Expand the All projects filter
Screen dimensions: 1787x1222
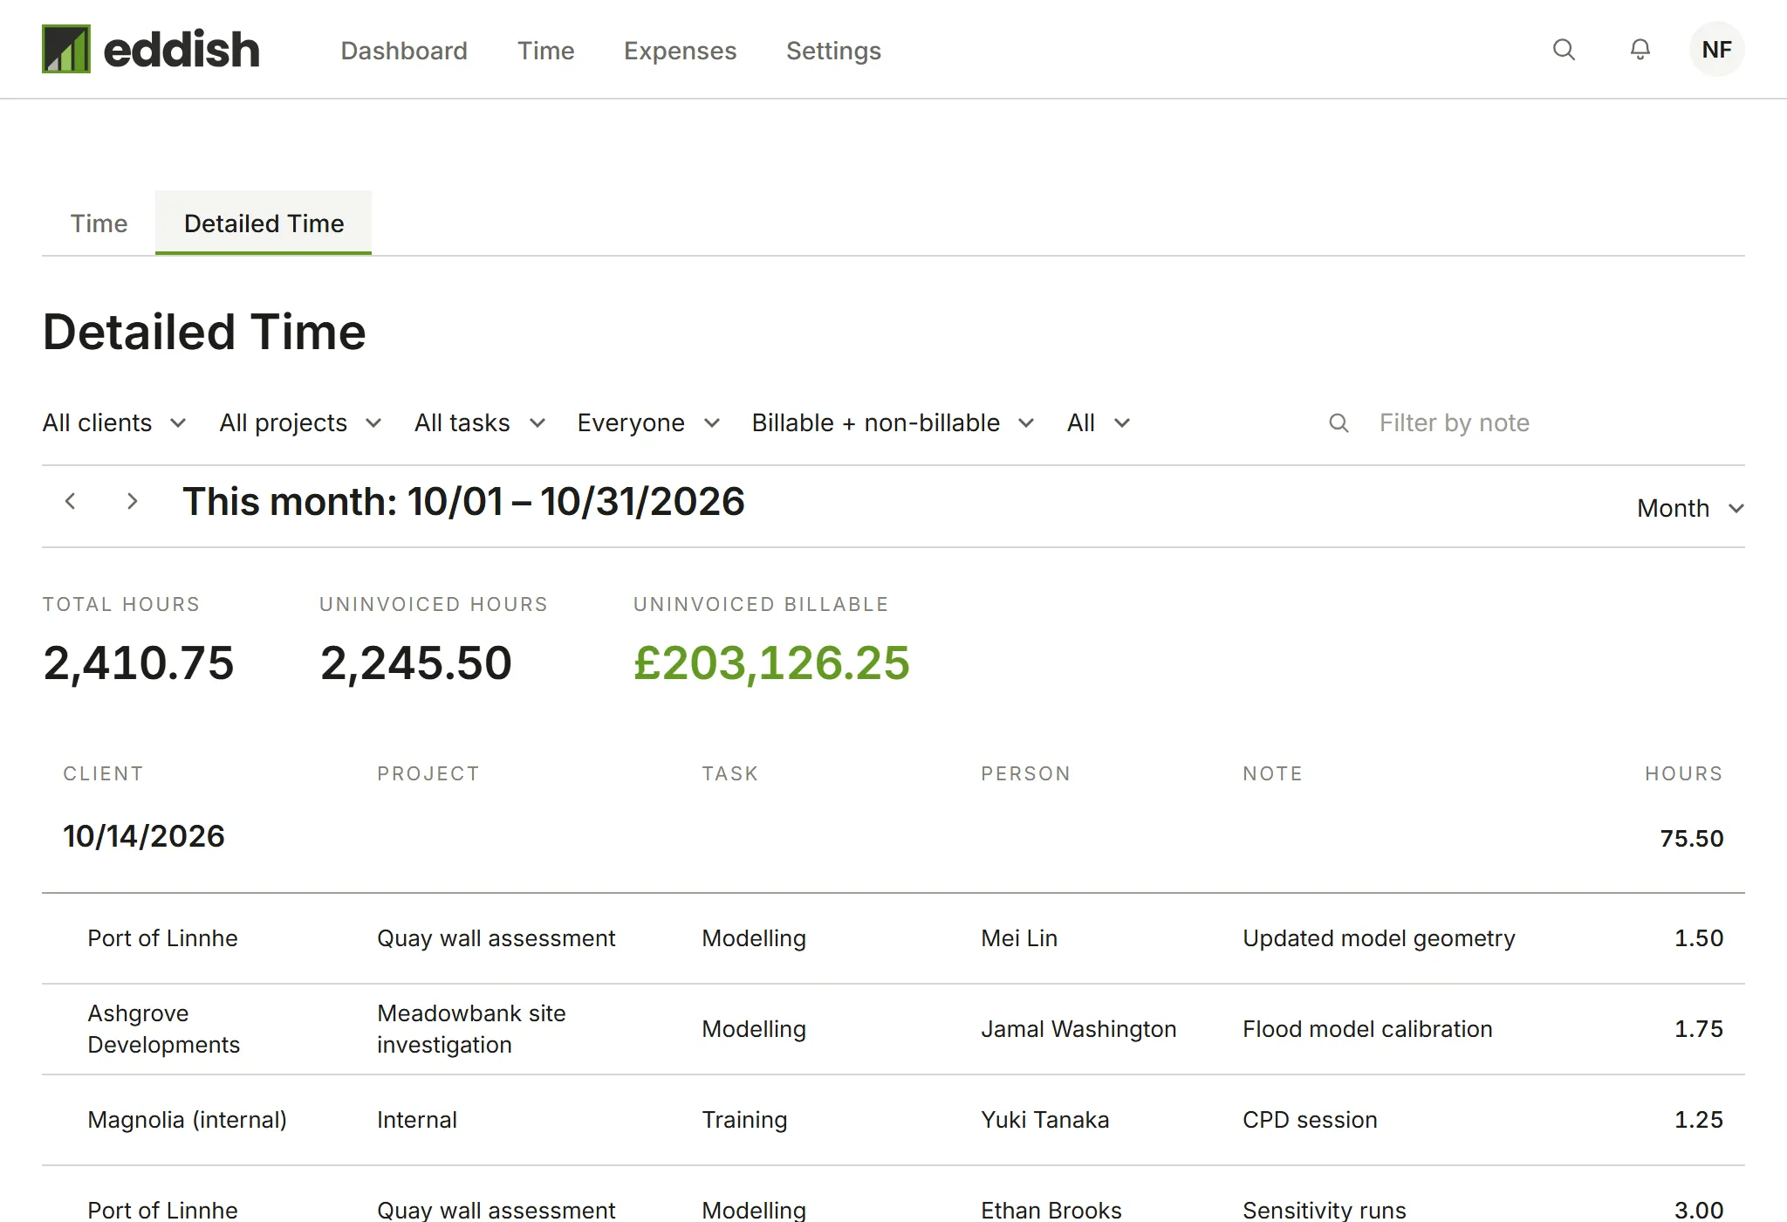[x=301, y=423]
